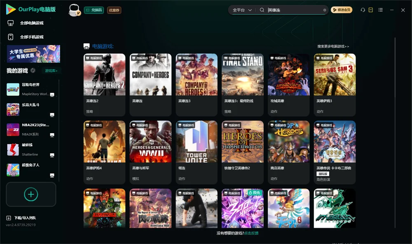Click the 点击反馈 feedback link
The width and height of the screenshot is (412, 244).
point(251,233)
